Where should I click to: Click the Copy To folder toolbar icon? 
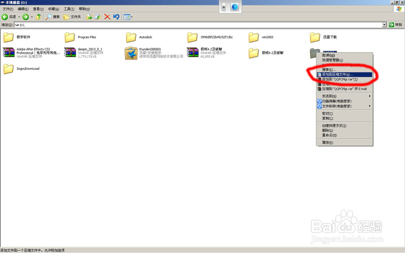coord(98,17)
